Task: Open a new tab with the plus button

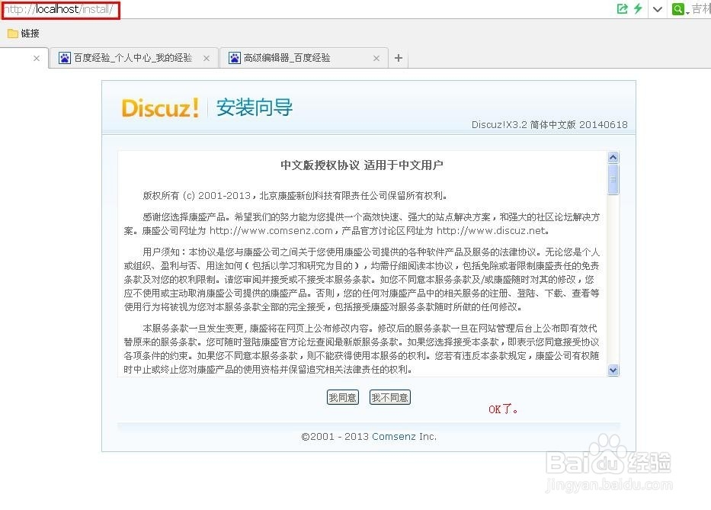Action: (398, 57)
